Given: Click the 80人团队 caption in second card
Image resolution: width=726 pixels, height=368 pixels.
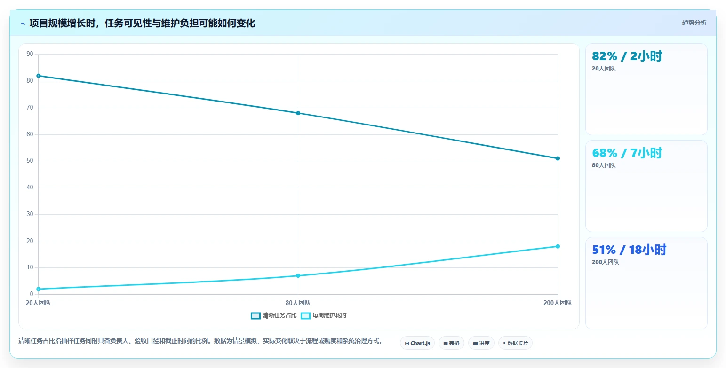Looking at the screenshot, I should (604, 165).
